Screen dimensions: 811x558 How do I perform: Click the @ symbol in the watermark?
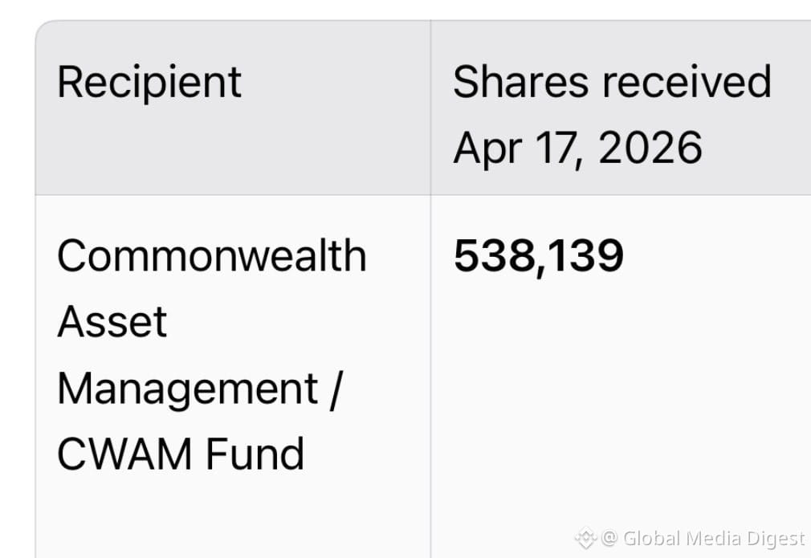[x=609, y=539]
